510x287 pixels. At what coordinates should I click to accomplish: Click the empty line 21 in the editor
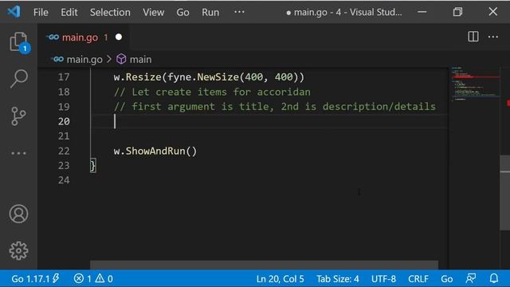pos(269,136)
